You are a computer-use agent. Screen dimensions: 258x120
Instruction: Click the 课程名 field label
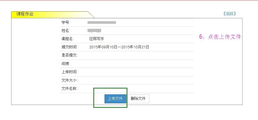(x=68, y=39)
